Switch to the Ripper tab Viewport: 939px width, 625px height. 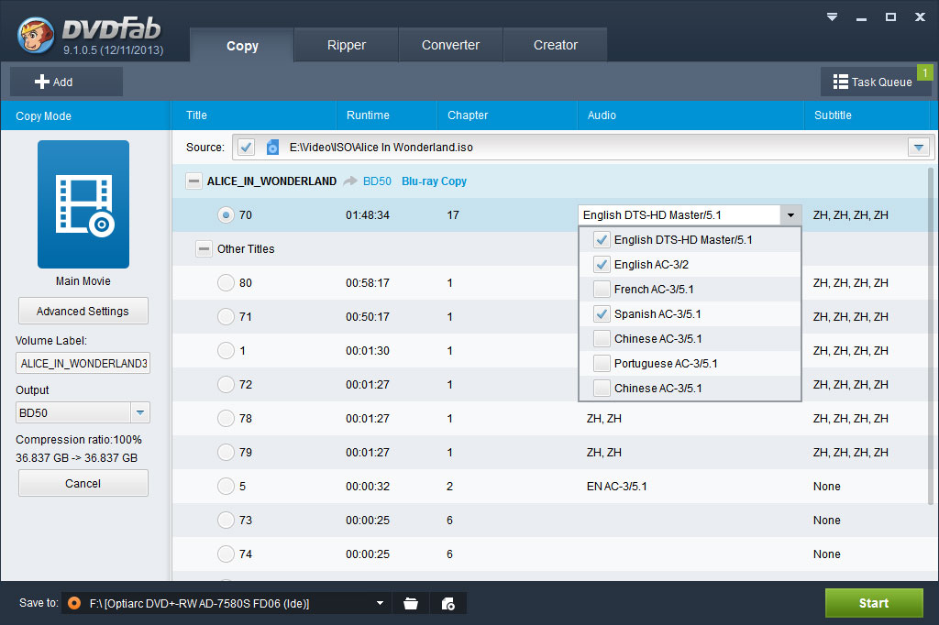(346, 45)
